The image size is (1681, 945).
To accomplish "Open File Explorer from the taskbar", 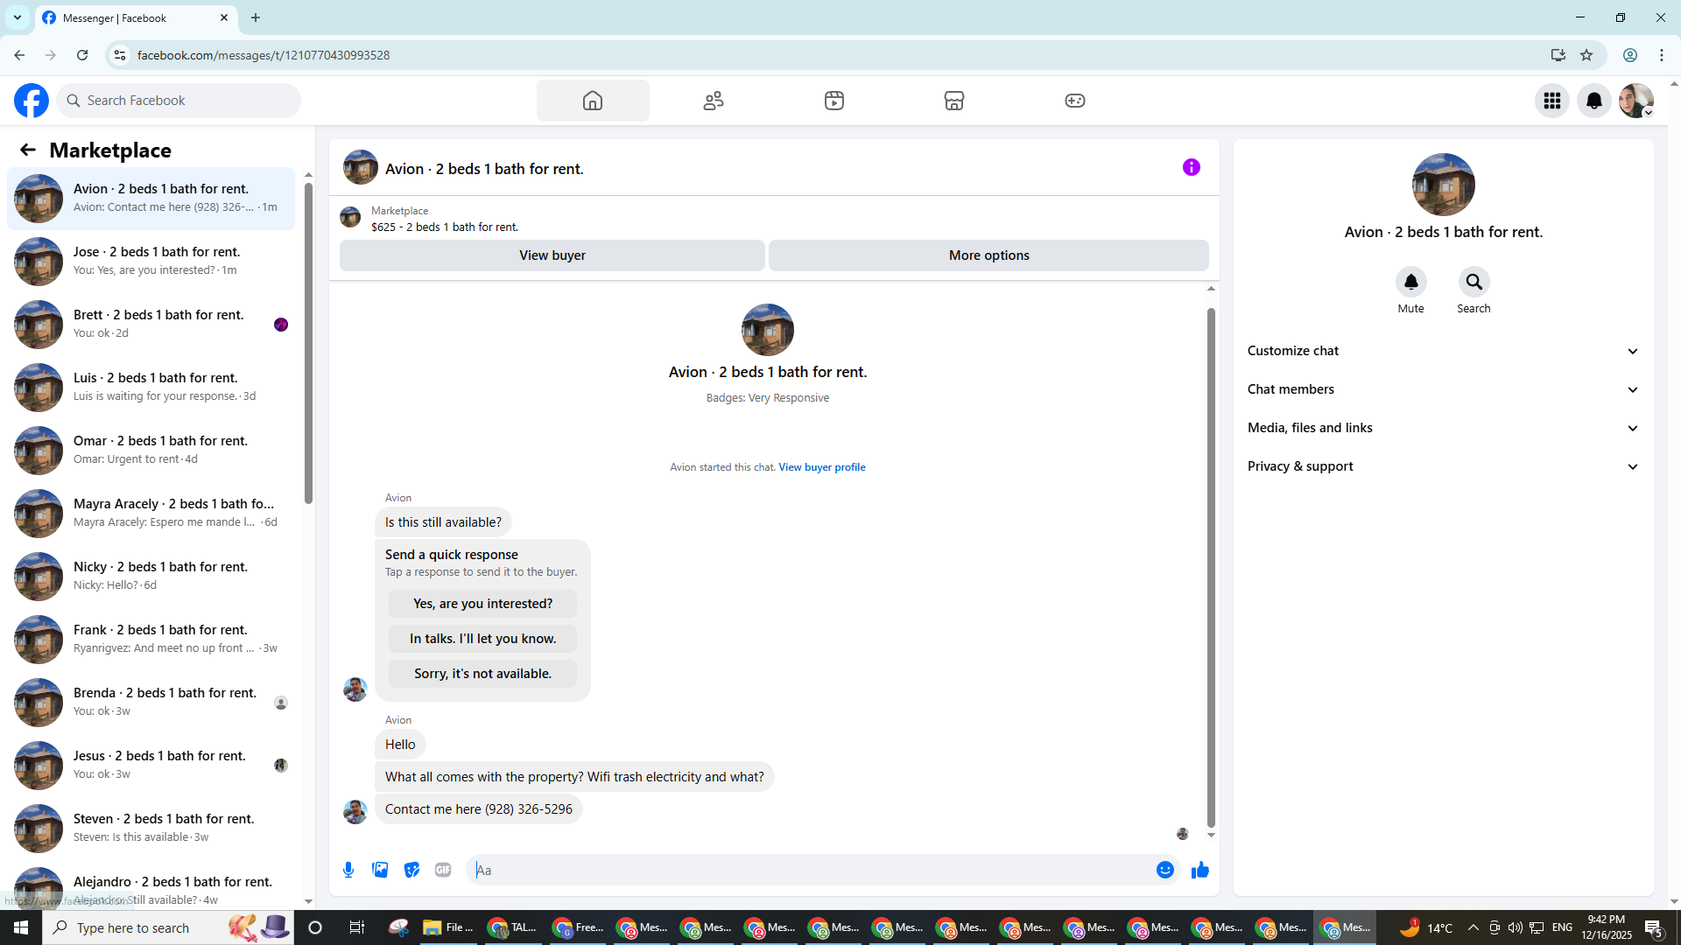I will tap(448, 927).
